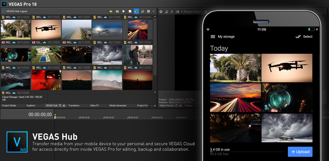Select the turquoise mountain lake thumbnail
Image resolution: width=329 pixels, height=161 pixels.
16,80
